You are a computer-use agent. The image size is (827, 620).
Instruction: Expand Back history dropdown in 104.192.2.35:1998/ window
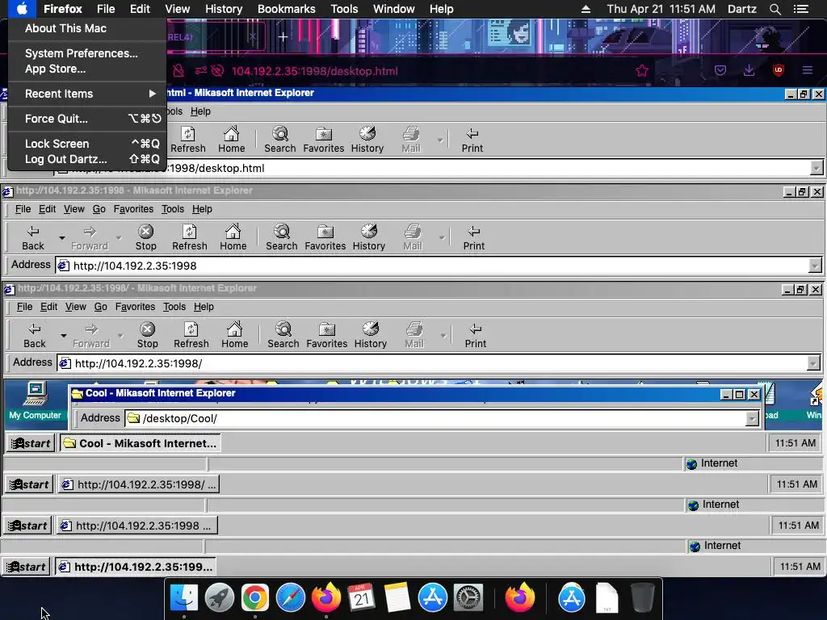tap(63, 335)
